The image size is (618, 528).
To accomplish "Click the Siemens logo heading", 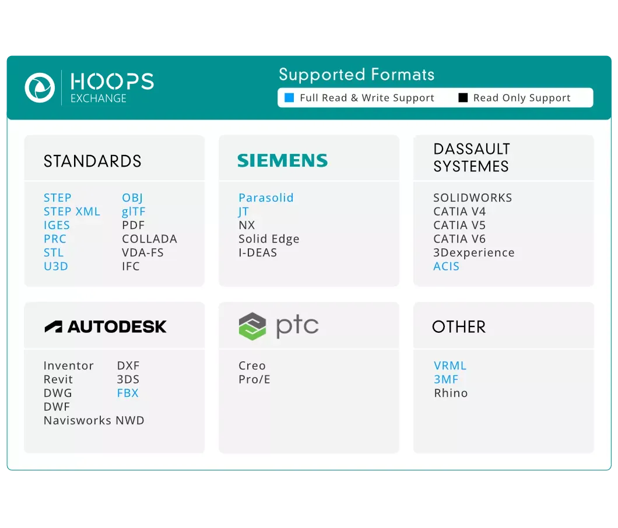I will (x=282, y=160).
